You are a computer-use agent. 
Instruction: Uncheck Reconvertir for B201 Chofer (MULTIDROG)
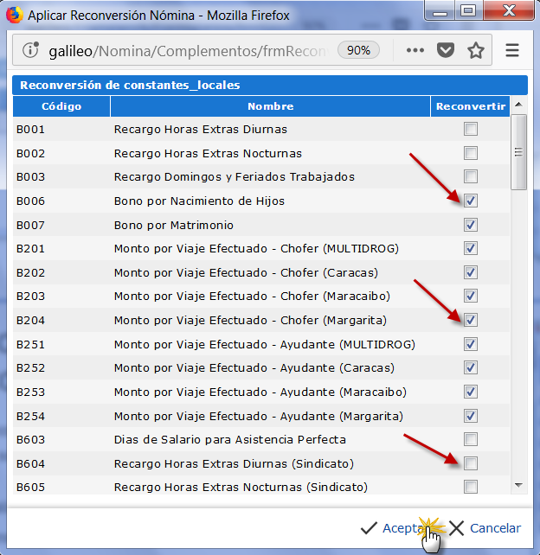coord(471,248)
